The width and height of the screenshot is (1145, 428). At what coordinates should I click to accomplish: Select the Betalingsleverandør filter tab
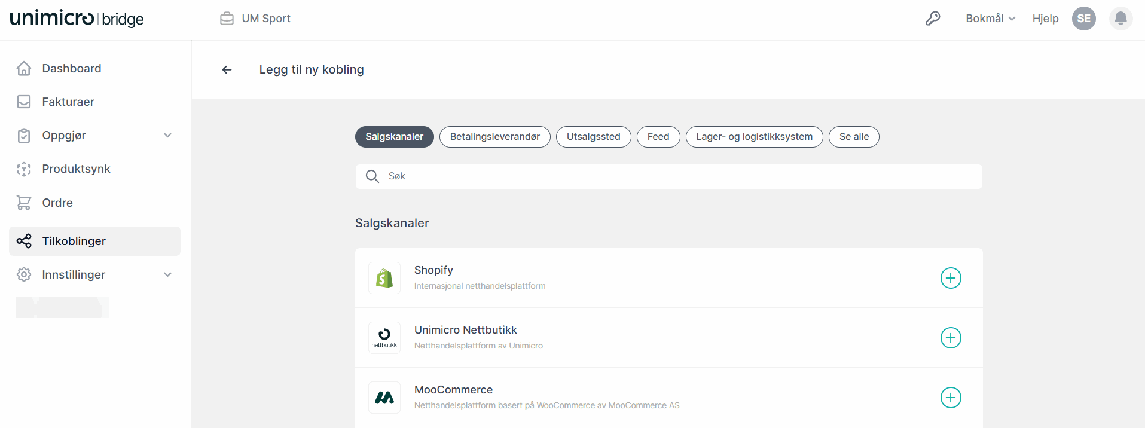(x=494, y=137)
